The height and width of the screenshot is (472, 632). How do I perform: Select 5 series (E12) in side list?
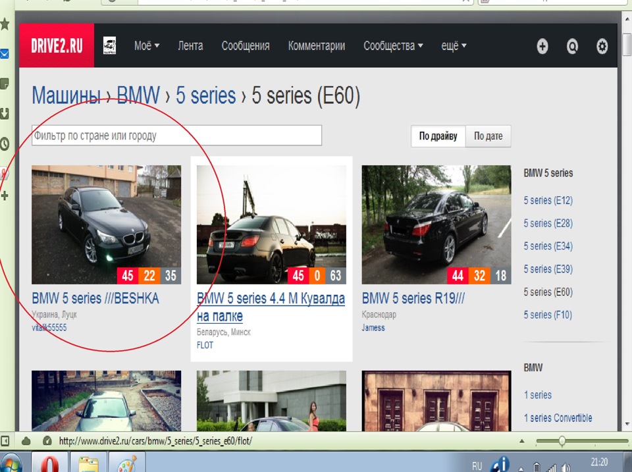[x=548, y=200]
